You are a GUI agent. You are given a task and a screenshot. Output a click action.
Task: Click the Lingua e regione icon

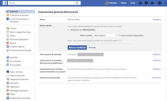[8, 46]
